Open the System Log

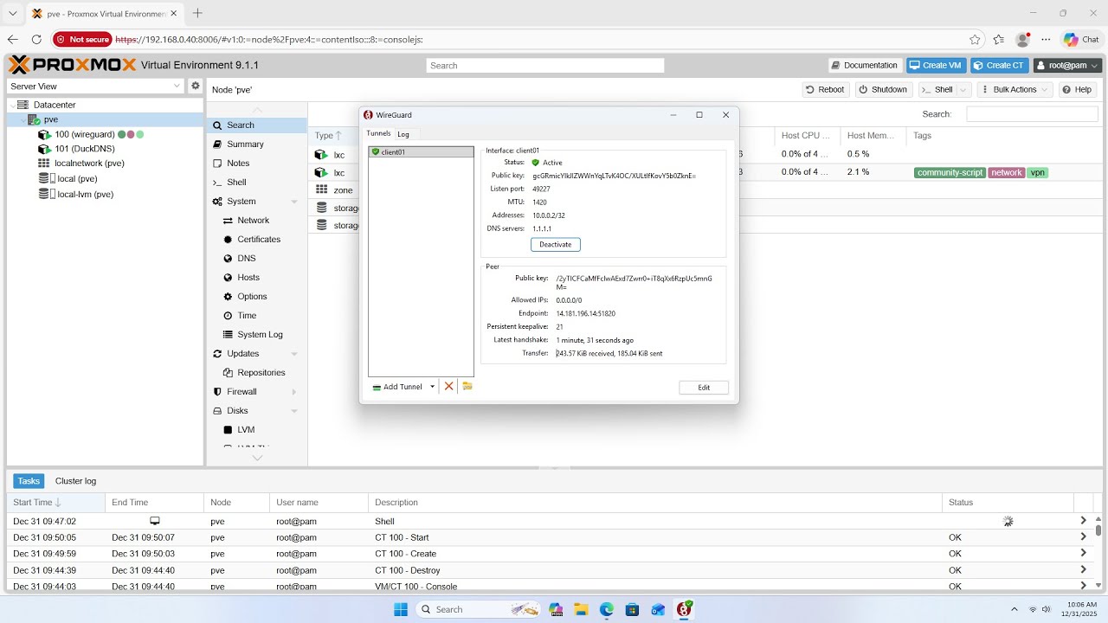click(x=260, y=335)
